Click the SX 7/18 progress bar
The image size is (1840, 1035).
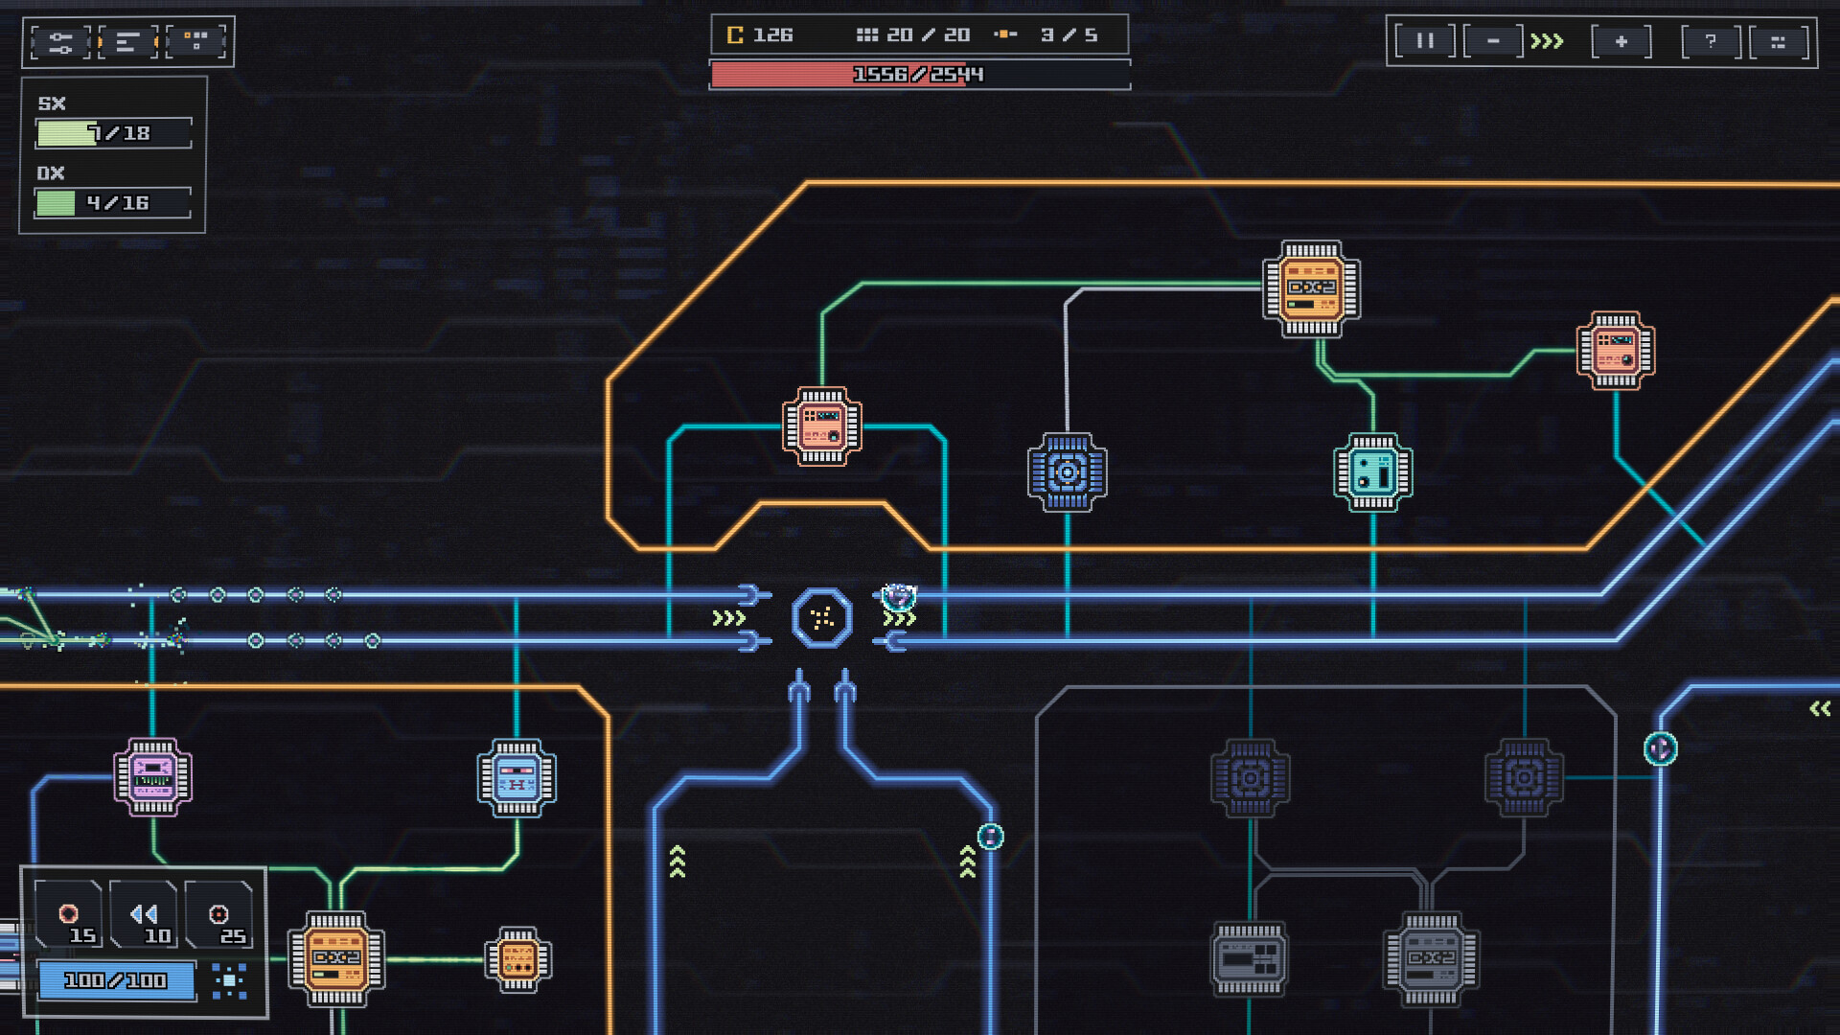(114, 133)
